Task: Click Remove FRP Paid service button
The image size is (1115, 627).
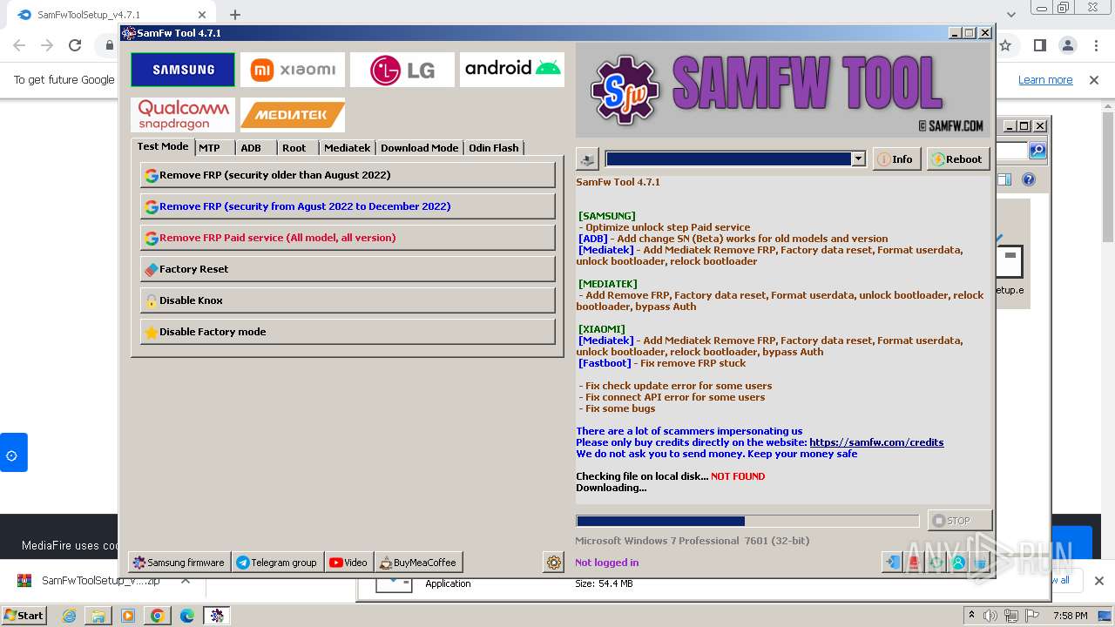Action: click(x=348, y=238)
